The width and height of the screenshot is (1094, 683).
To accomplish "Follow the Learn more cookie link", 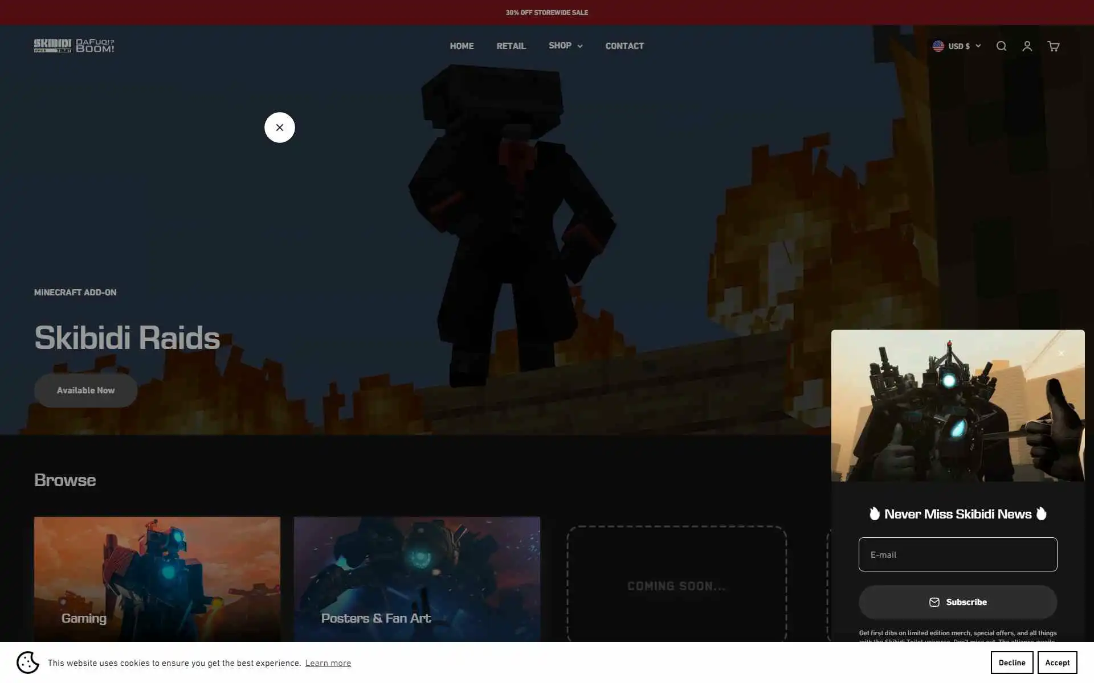I will [328, 663].
